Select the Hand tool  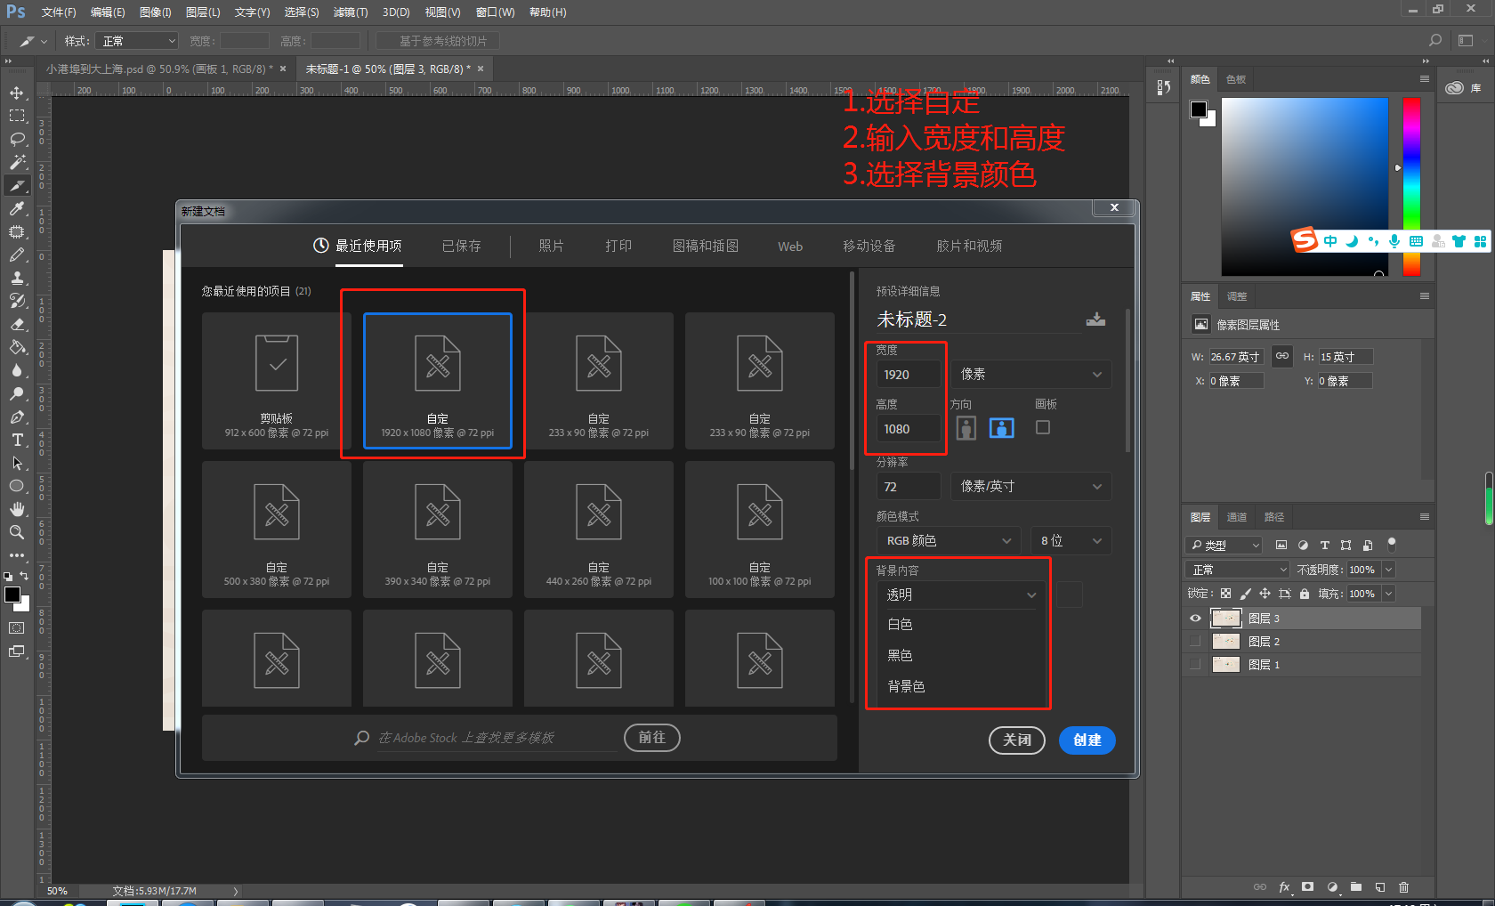(x=17, y=509)
